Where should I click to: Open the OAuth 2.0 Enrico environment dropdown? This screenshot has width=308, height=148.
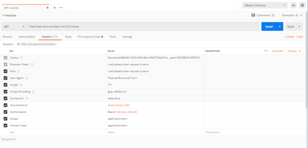(265, 5)
